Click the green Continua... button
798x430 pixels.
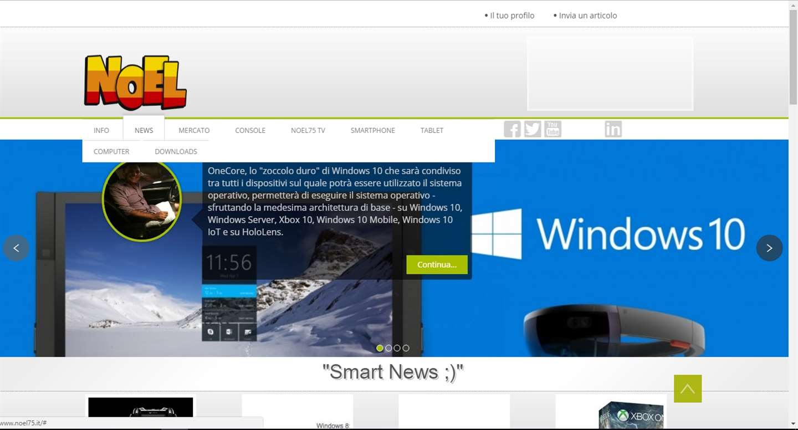click(437, 264)
